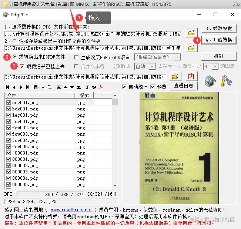Screen dimensions: 241x229
Task: Select the fow002.pdg row
Action: pos(58,127)
